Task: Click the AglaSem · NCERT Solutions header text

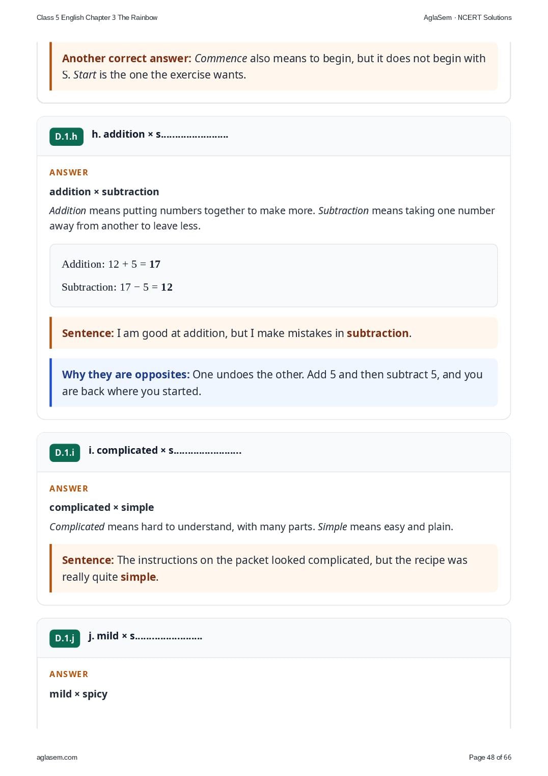Action: (x=468, y=17)
